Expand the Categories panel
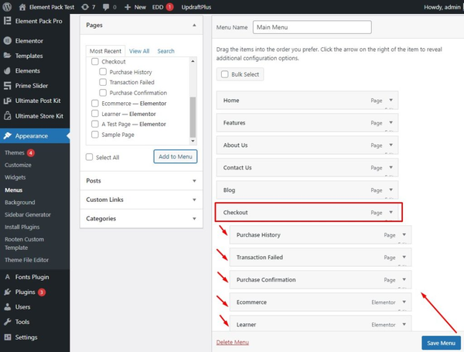This screenshot has width=464, height=352. pyautogui.click(x=142, y=218)
